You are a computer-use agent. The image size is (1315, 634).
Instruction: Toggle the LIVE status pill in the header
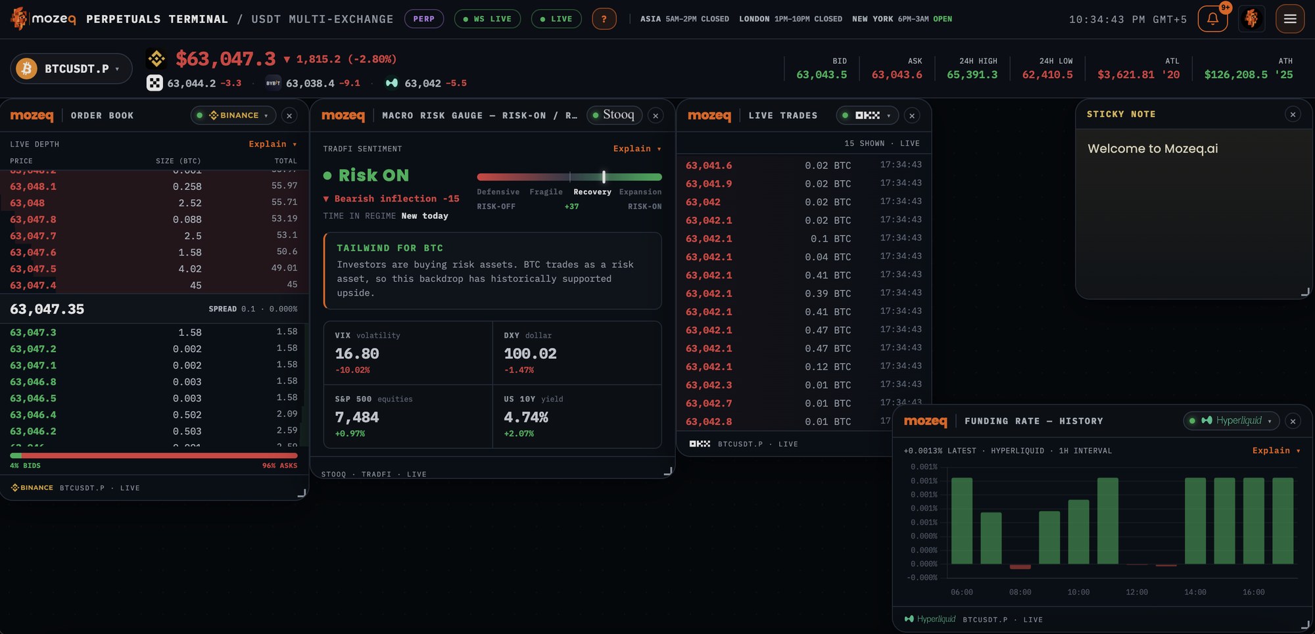point(556,19)
